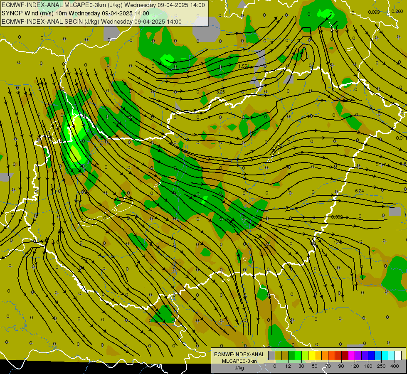The width and height of the screenshot is (407, 374).
Task: Click the olive swatch above label 0
Action: pos(278,355)
